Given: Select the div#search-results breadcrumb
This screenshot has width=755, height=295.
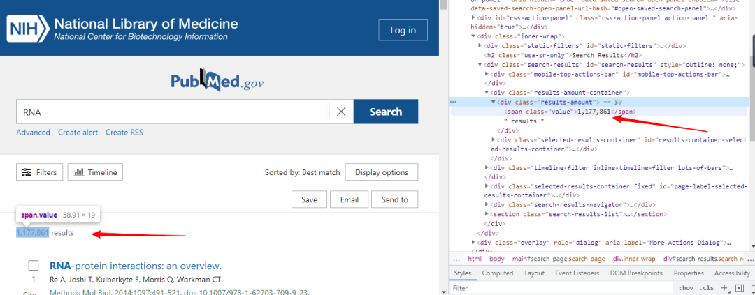Looking at the screenshot, I should coord(703,259).
